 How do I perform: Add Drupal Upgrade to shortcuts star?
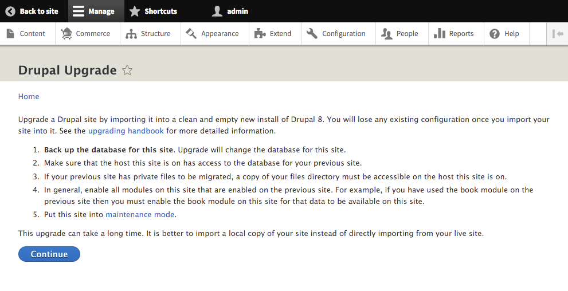127,70
